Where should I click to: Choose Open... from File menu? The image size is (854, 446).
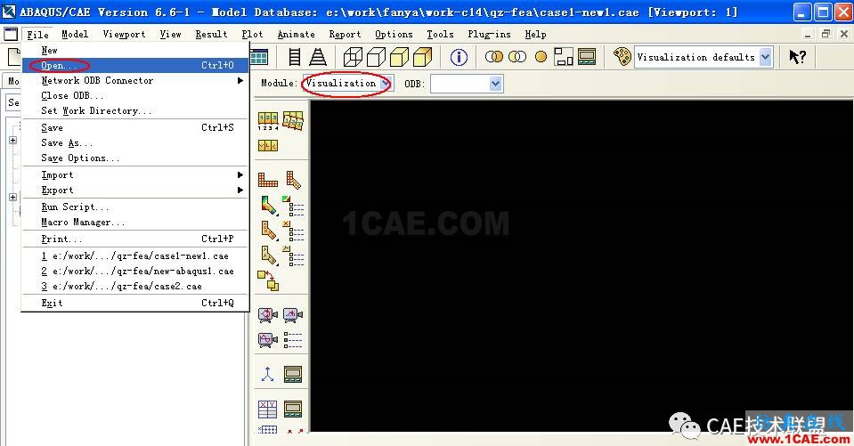click(135, 65)
